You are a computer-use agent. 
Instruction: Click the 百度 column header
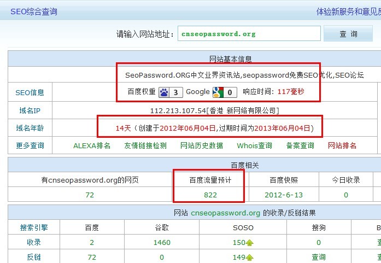92,228
